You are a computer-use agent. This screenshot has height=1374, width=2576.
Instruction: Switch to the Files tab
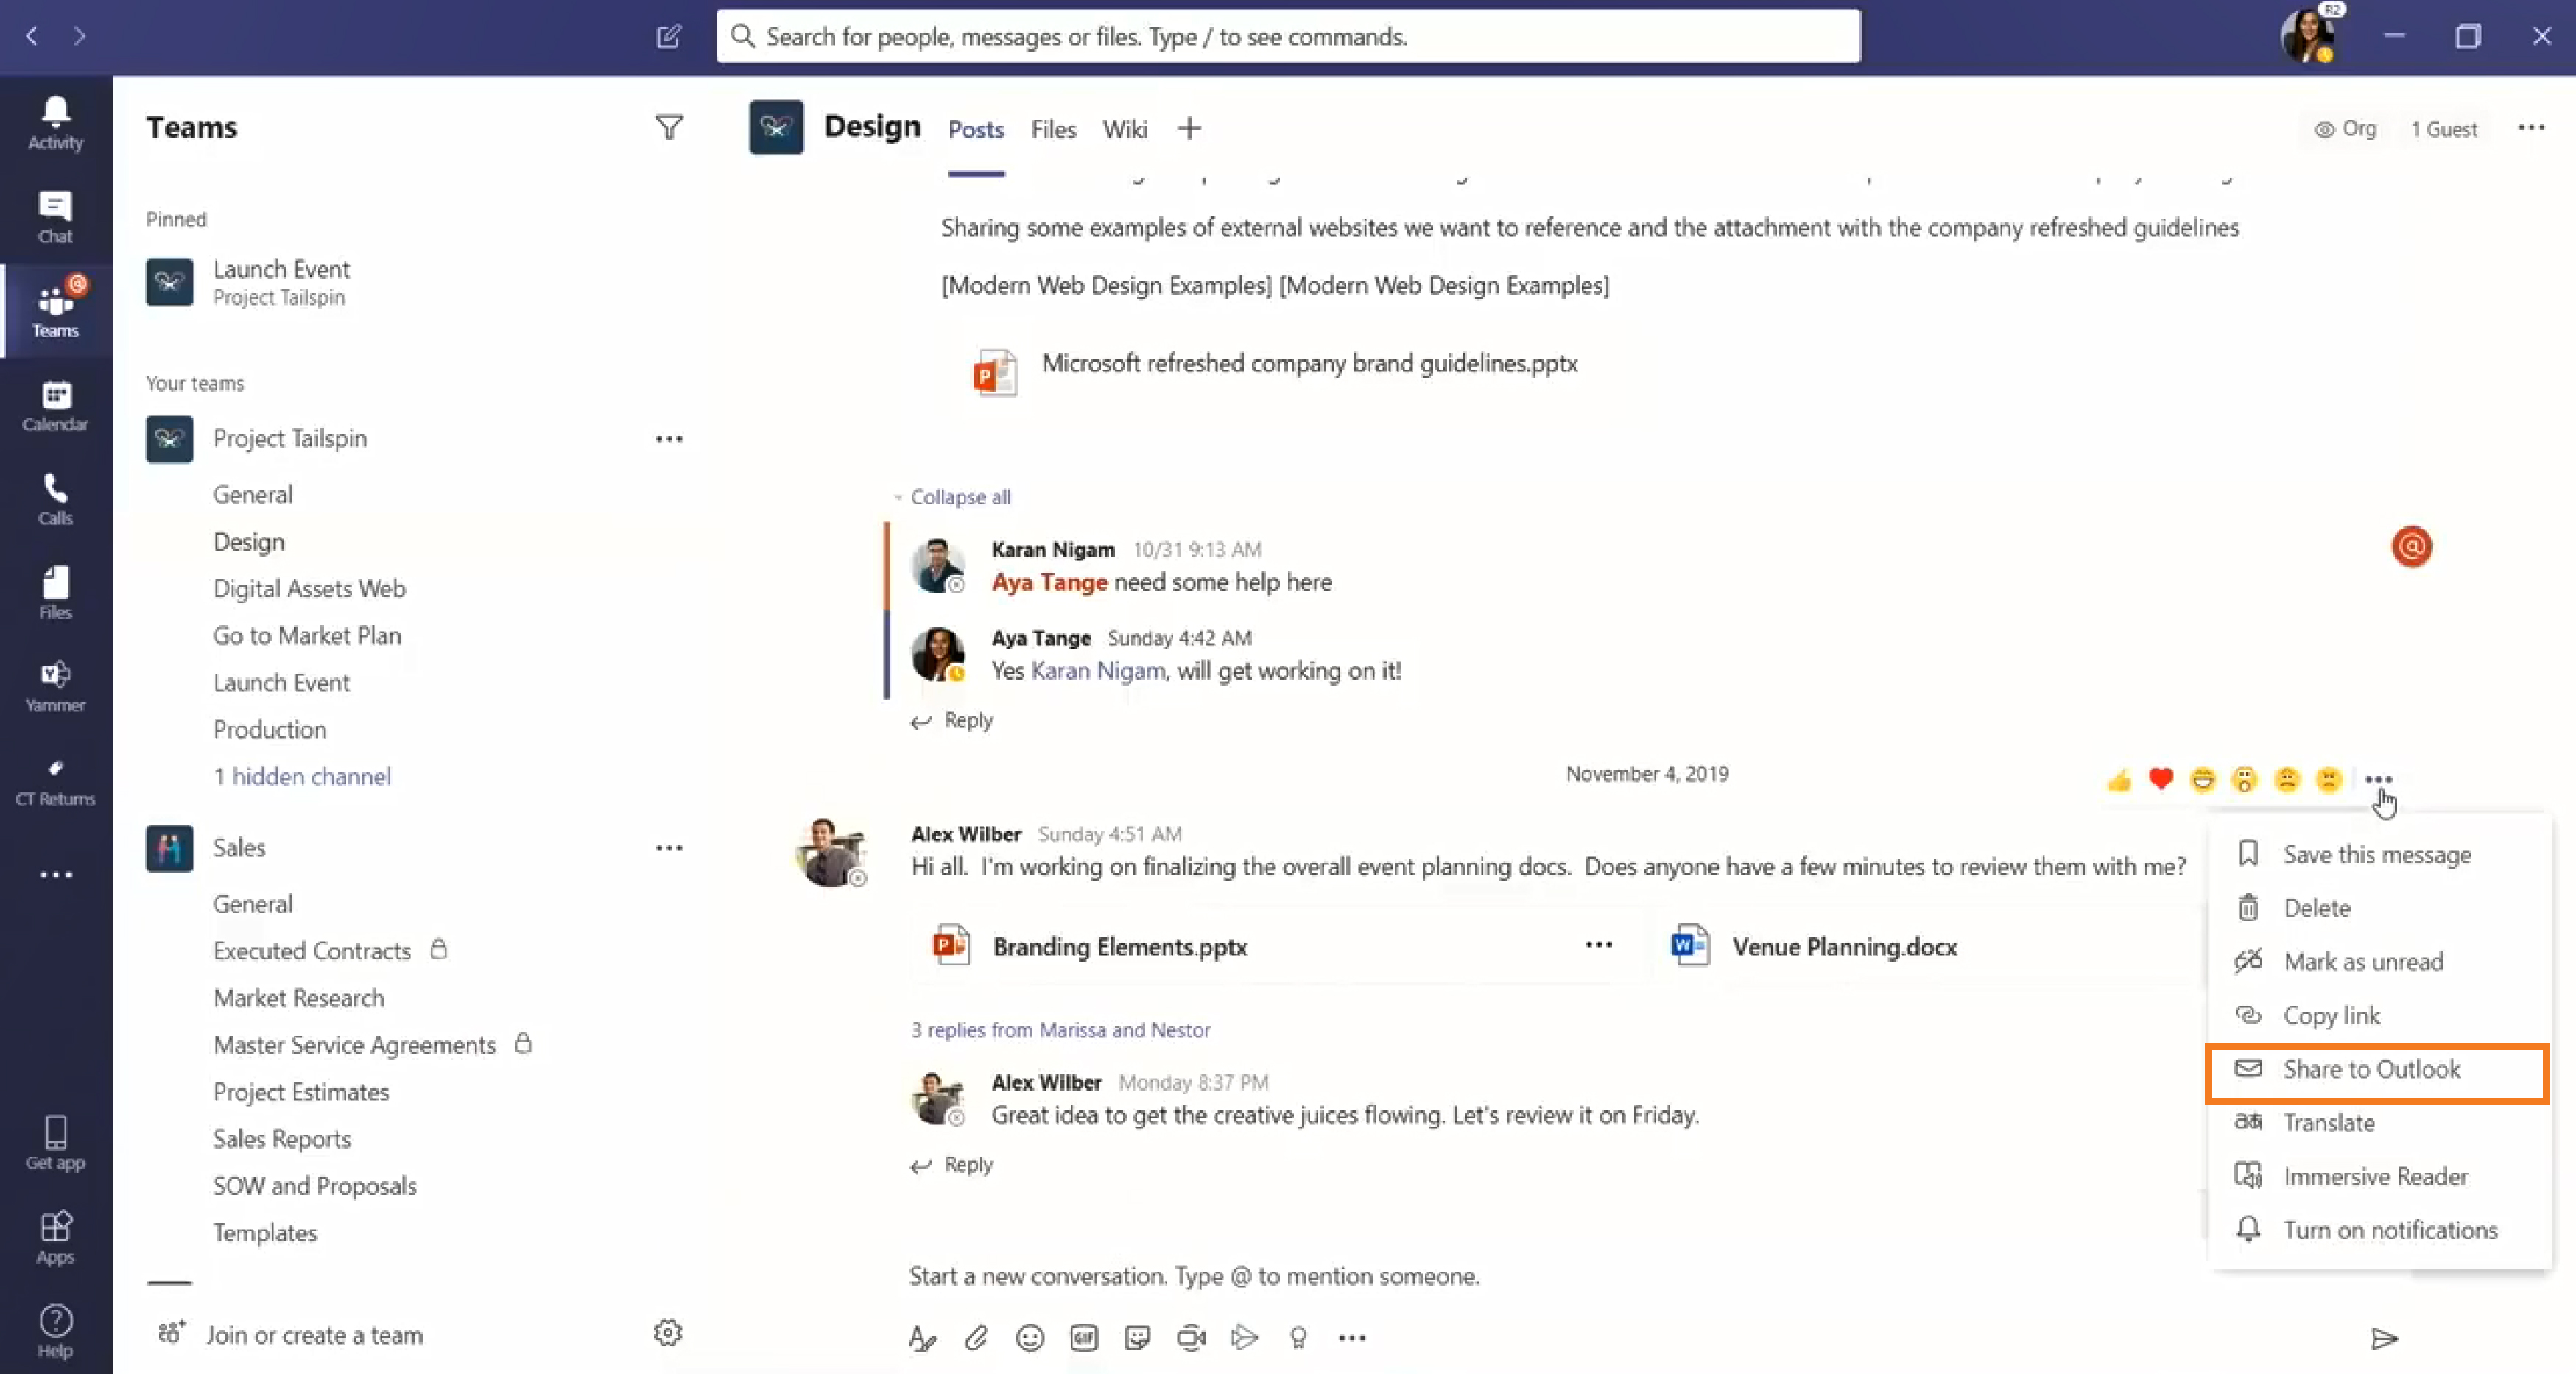click(x=1053, y=129)
